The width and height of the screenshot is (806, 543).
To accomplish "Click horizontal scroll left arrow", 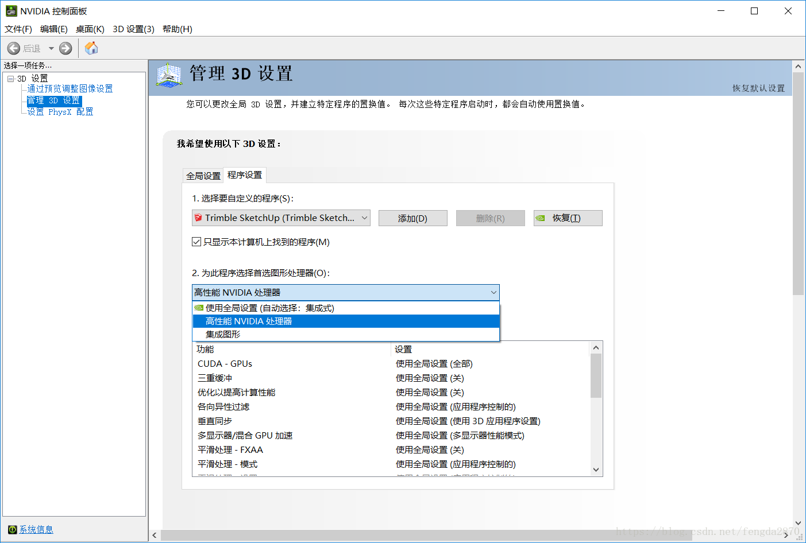I will [155, 535].
